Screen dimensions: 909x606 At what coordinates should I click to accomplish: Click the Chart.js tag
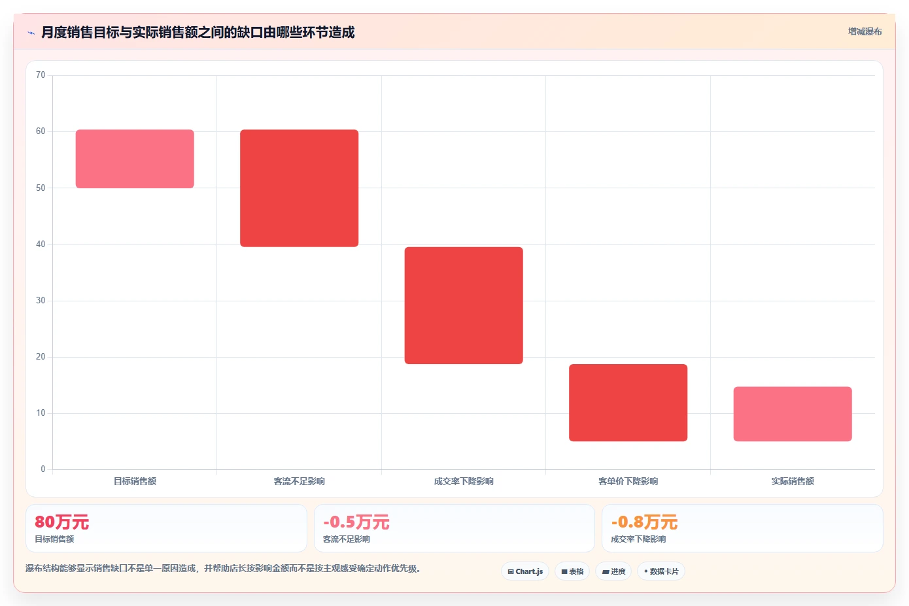point(525,571)
